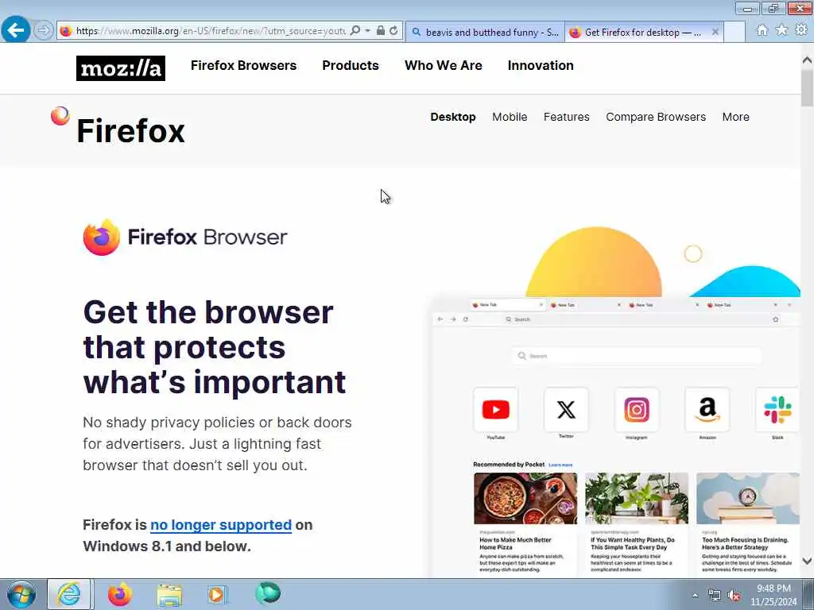The height and width of the screenshot is (610, 814).
Task: Click the Instagram tile in preview
Action: coord(637,410)
